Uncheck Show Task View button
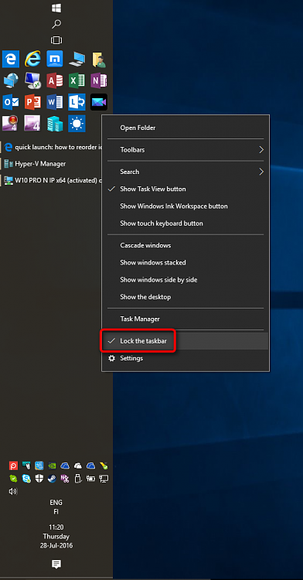The height and width of the screenshot is (580, 303). point(185,189)
